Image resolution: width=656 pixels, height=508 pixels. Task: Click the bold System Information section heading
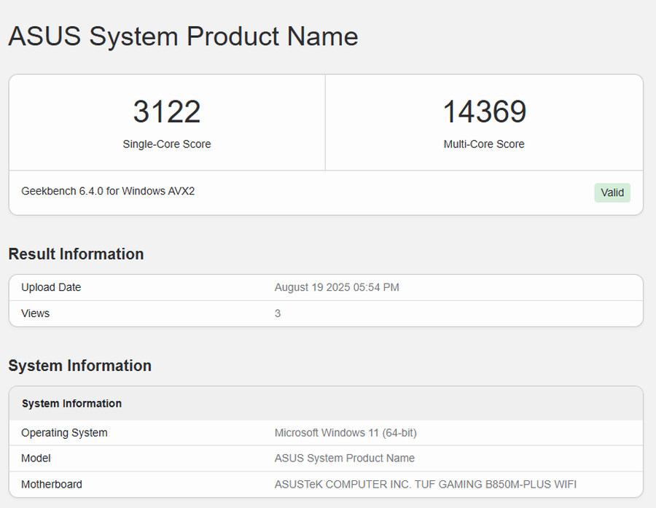pyautogui.click(x=79, y=365)
